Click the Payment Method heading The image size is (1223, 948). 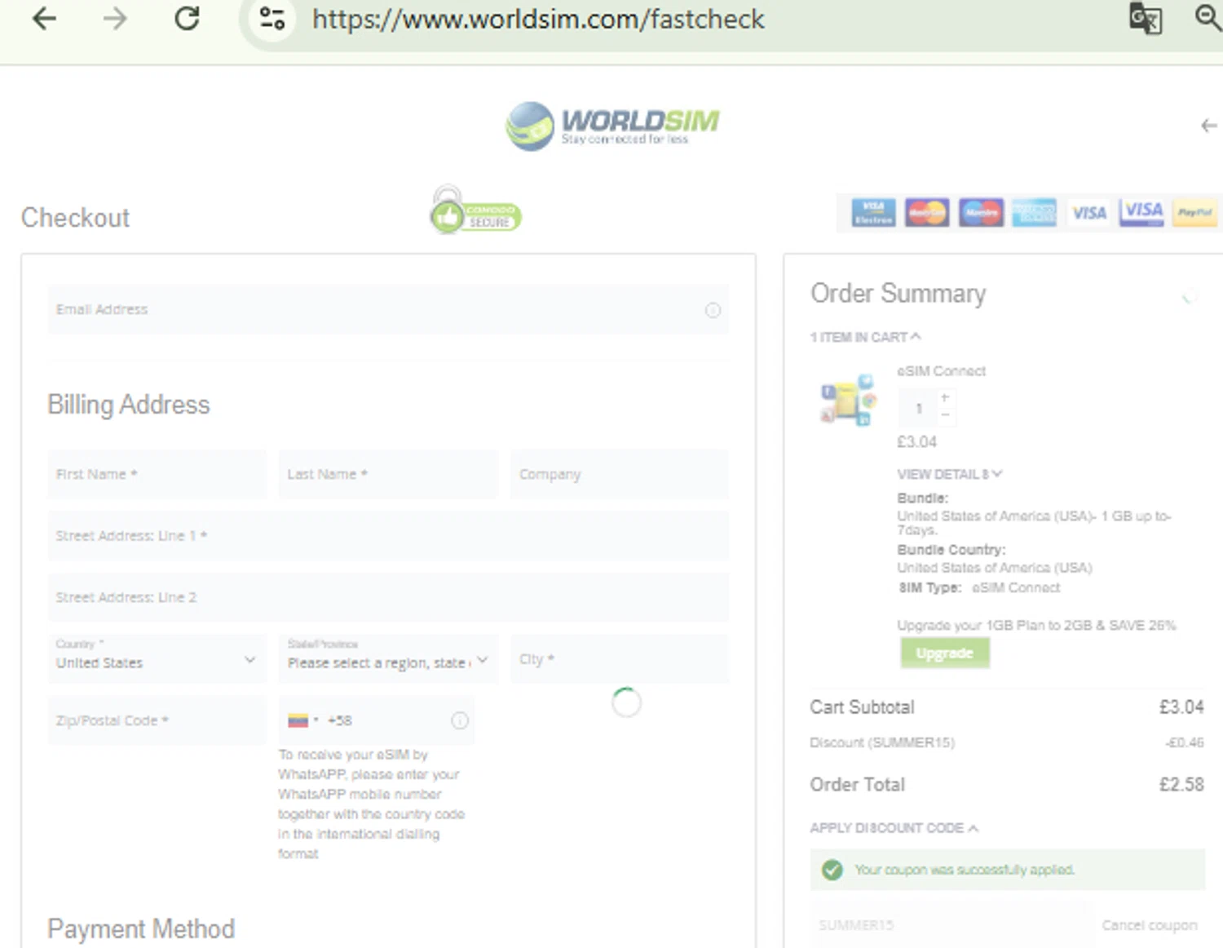coord(141,928)
